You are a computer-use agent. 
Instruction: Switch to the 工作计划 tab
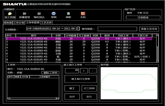pyautogui.click(x=19, y=23)
